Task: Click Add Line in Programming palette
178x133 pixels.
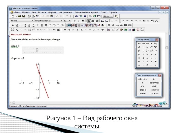Action: point(143,79)
